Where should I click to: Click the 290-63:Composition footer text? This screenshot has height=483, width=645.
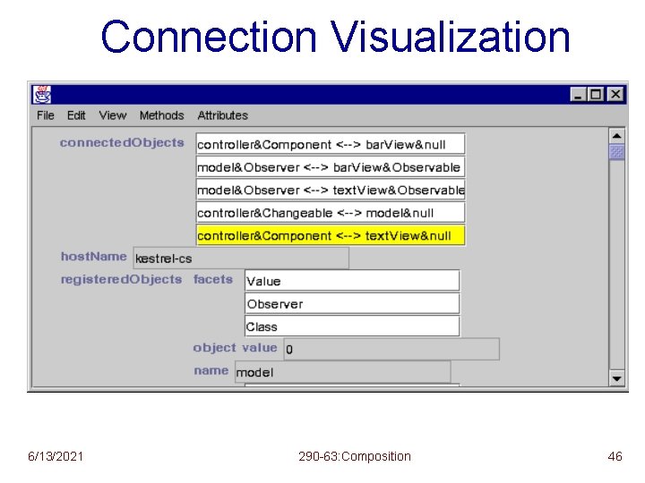point(355,456)
